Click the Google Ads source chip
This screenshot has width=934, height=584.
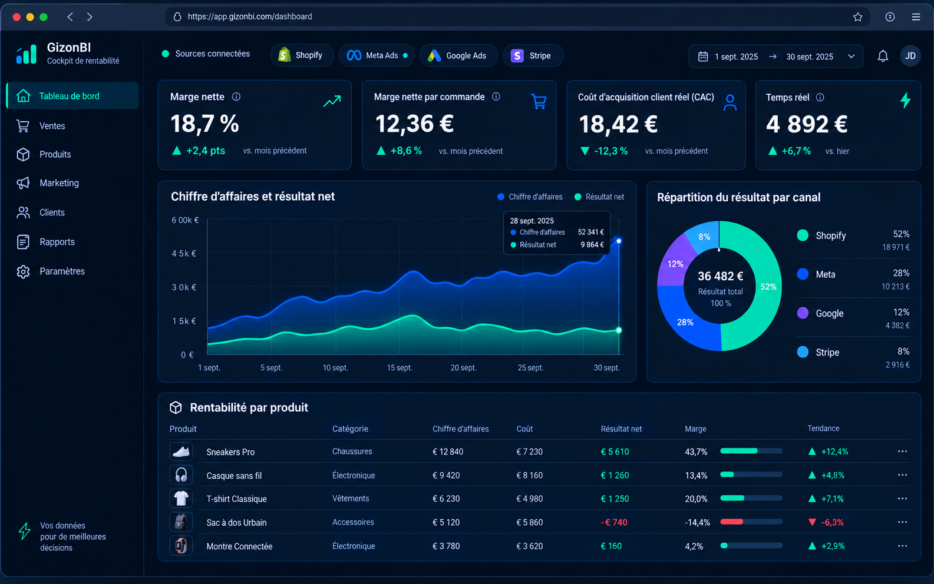point(458,55)
